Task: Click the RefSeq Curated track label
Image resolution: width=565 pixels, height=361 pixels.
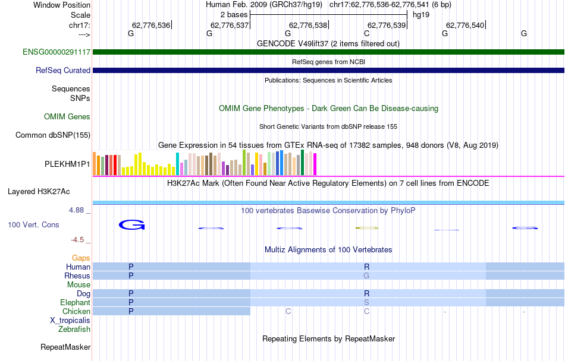Action: [x=62, y=70]
